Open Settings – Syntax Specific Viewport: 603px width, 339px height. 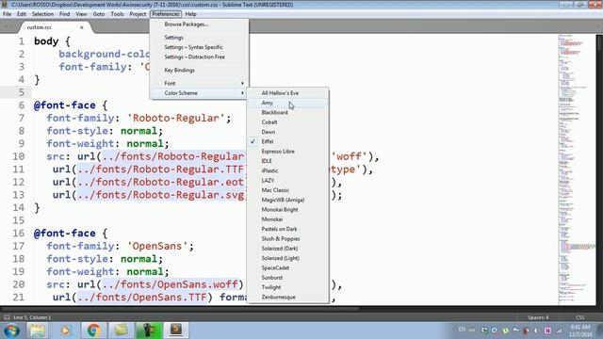pos(199,47)
